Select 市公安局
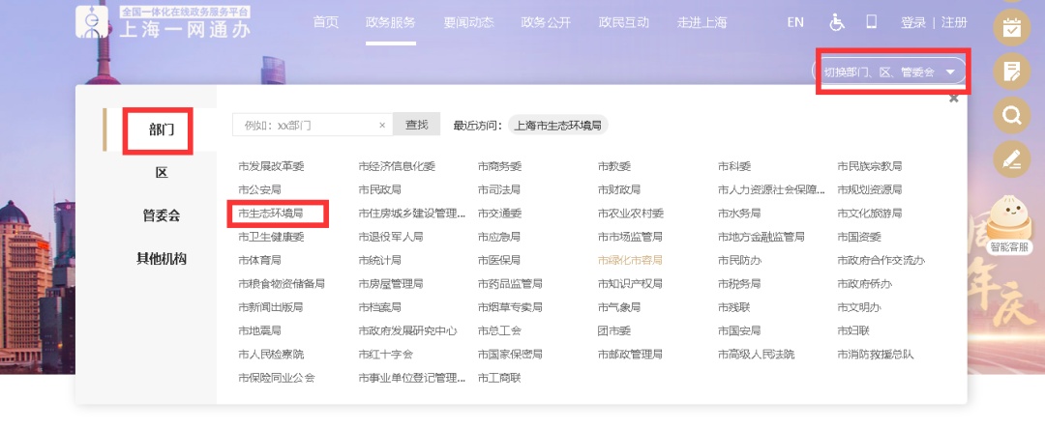 tap(259, 189)
